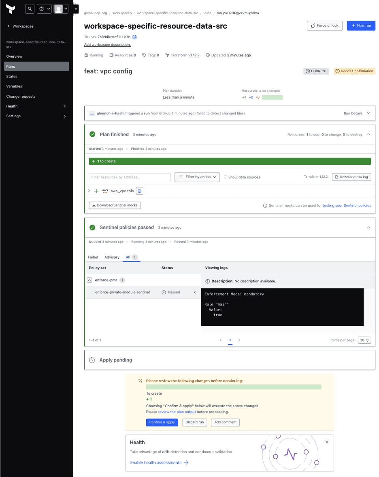The image size is (379, 477).
Task: Open the user avatar menu
Action: (61, 9)
